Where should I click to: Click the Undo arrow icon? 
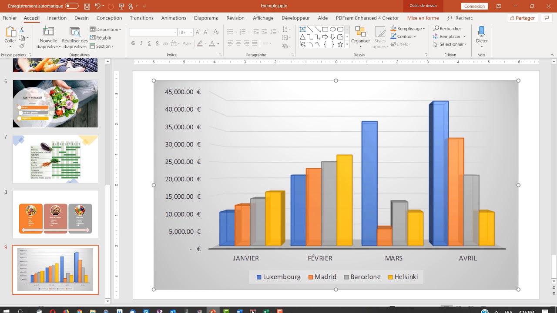coord(97,7)
